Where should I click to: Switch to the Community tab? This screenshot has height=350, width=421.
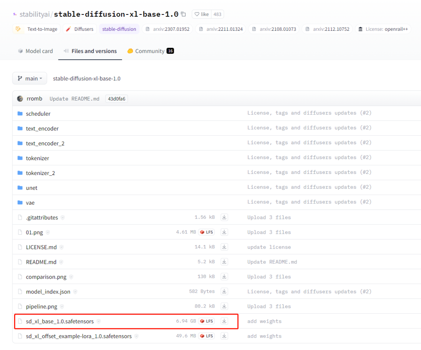(150, 51)
